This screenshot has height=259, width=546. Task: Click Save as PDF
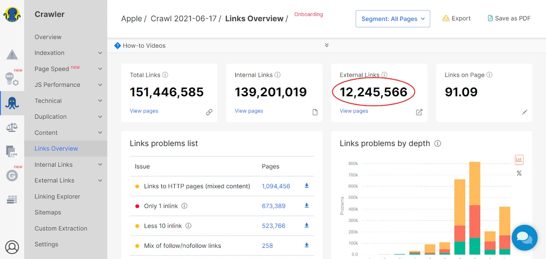509,19
